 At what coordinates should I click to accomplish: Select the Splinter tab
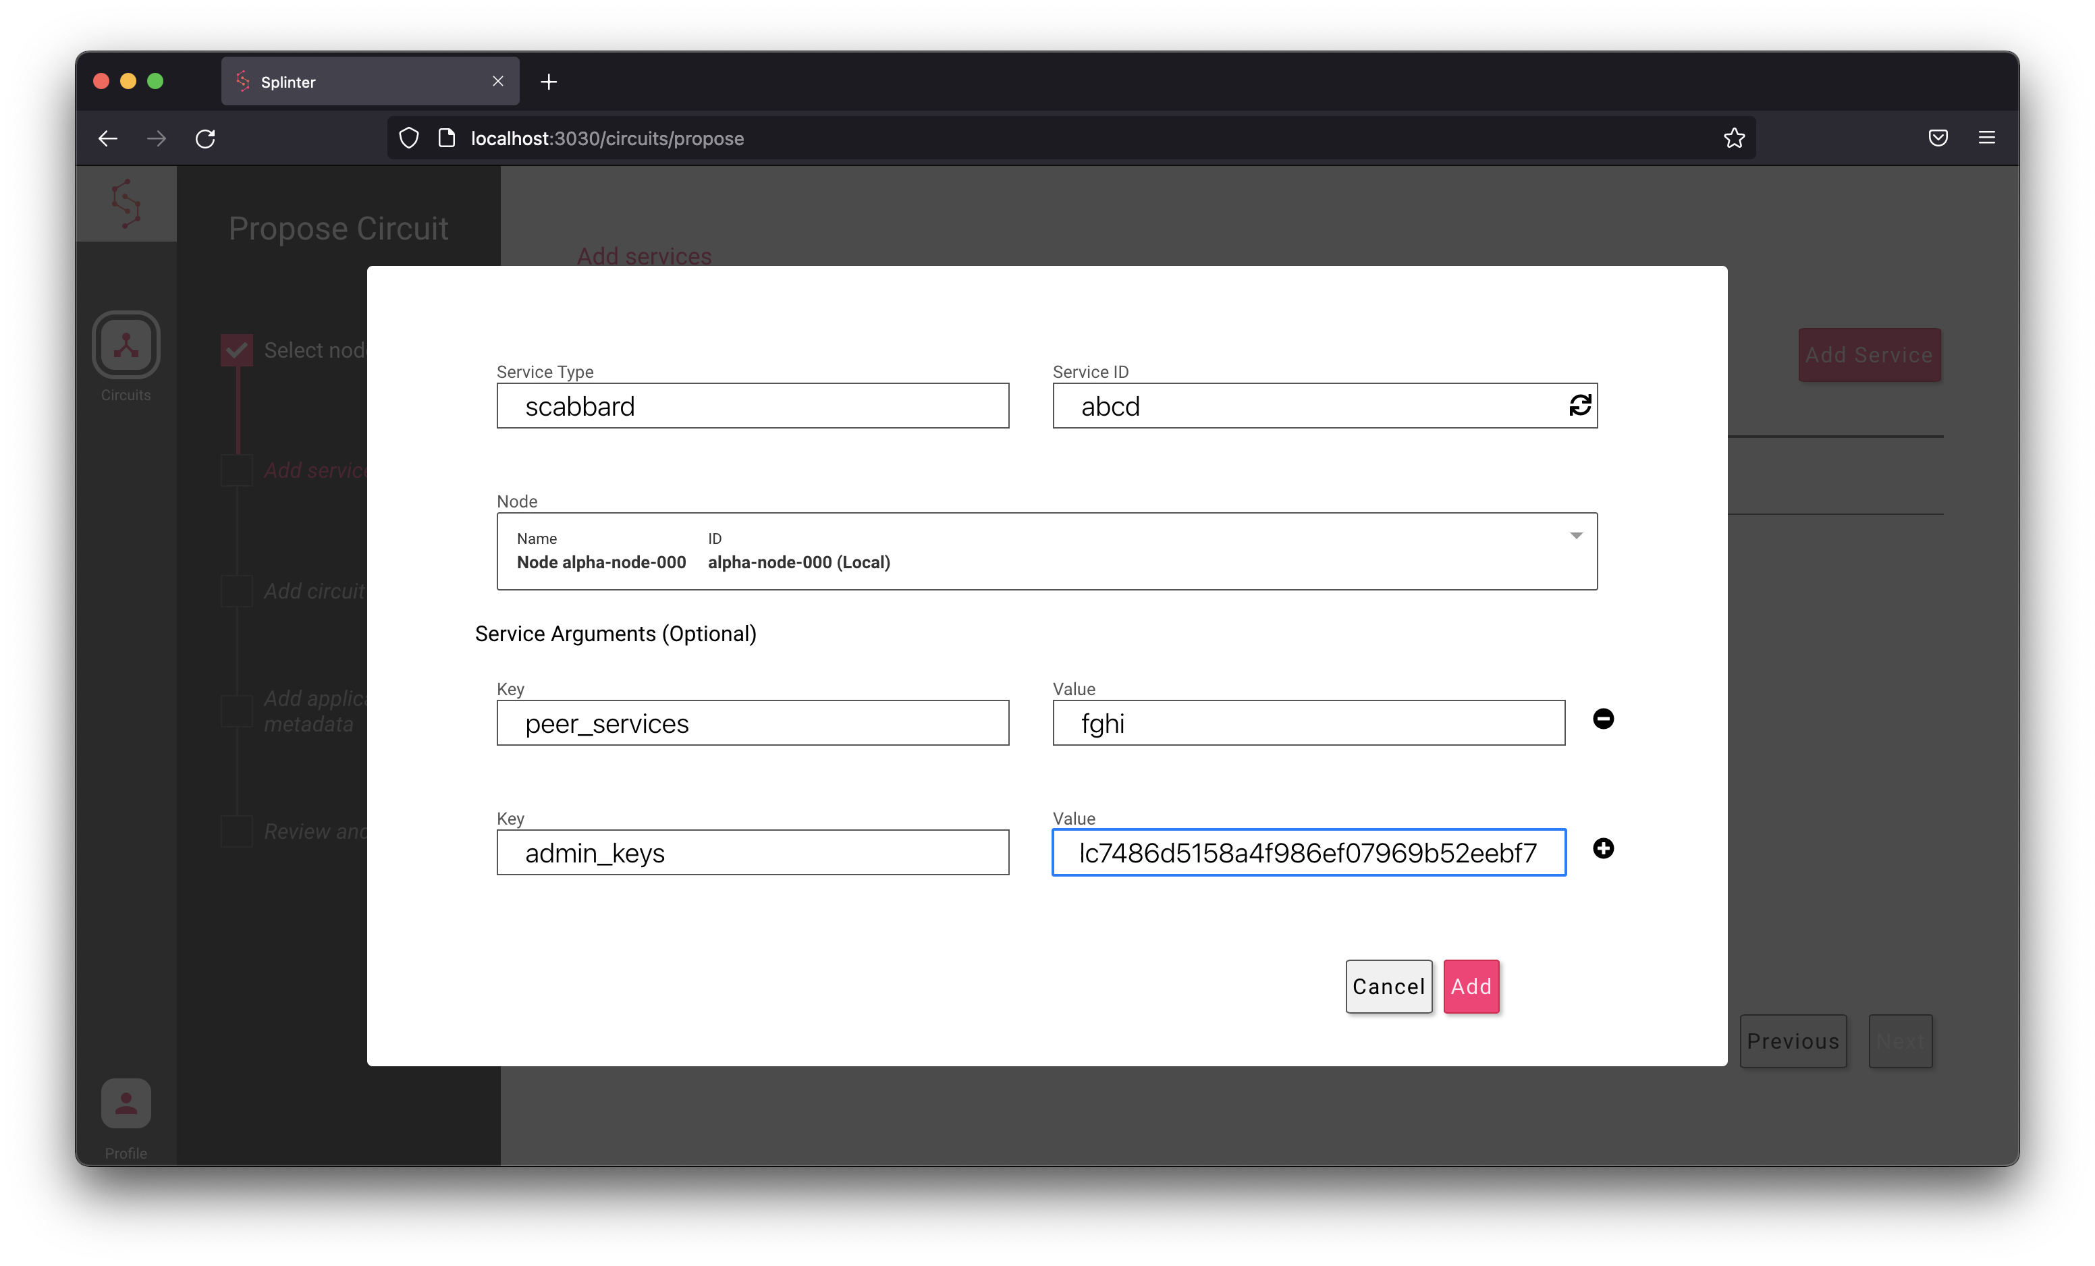click(370, 82)
